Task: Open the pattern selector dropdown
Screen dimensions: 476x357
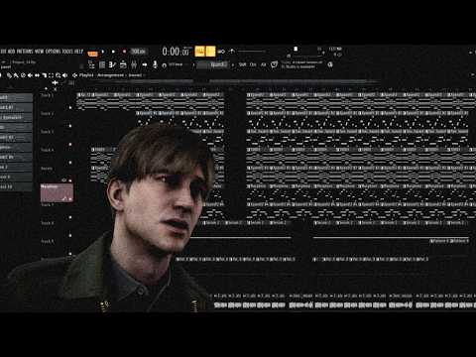Action: [x=212, y=64]
